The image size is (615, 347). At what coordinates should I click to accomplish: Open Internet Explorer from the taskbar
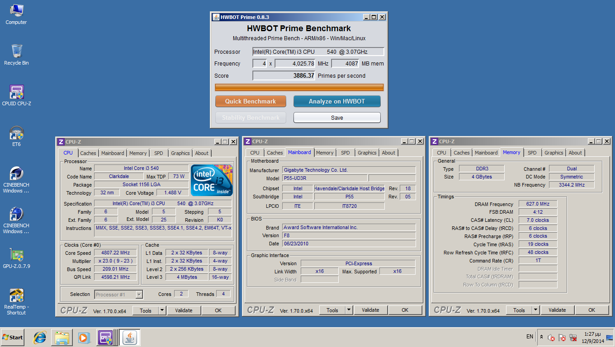pyautogui.click(x=40, y=338)
